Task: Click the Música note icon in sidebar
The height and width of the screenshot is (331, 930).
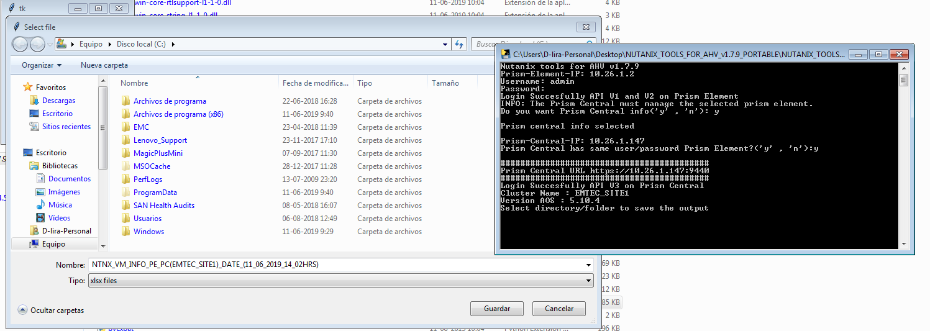Action: pos(41,205)
